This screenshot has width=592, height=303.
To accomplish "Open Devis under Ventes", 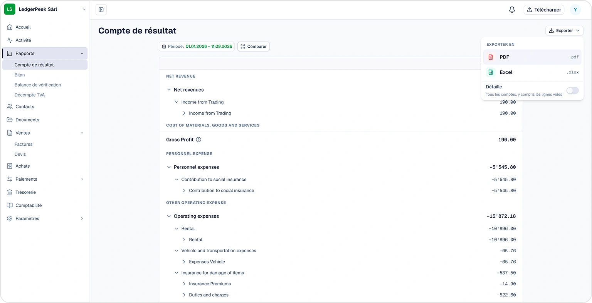I will (20, 155).
